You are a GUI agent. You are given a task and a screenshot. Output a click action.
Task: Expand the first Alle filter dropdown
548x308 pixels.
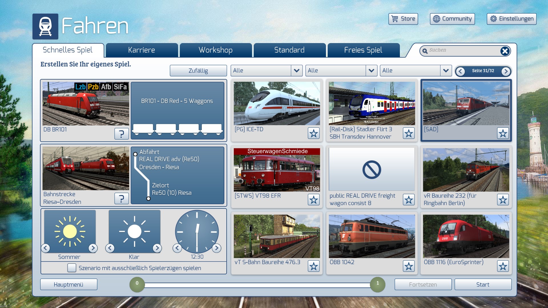[297, 71]
